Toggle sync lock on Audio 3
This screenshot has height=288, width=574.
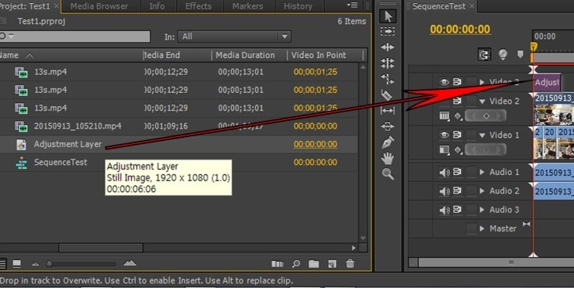tap(457, 210)
